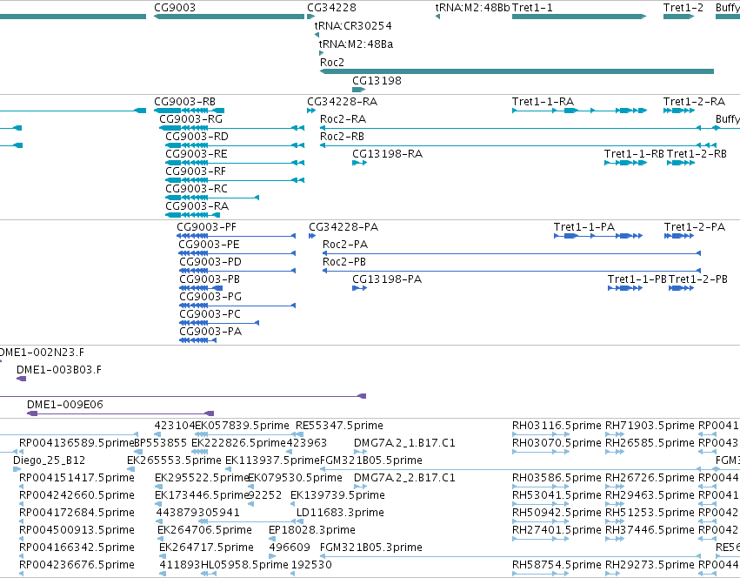This screenshot has height=578, width=740.
Task: Select protein 'CG34228-PA'
Action: (343, 227)
